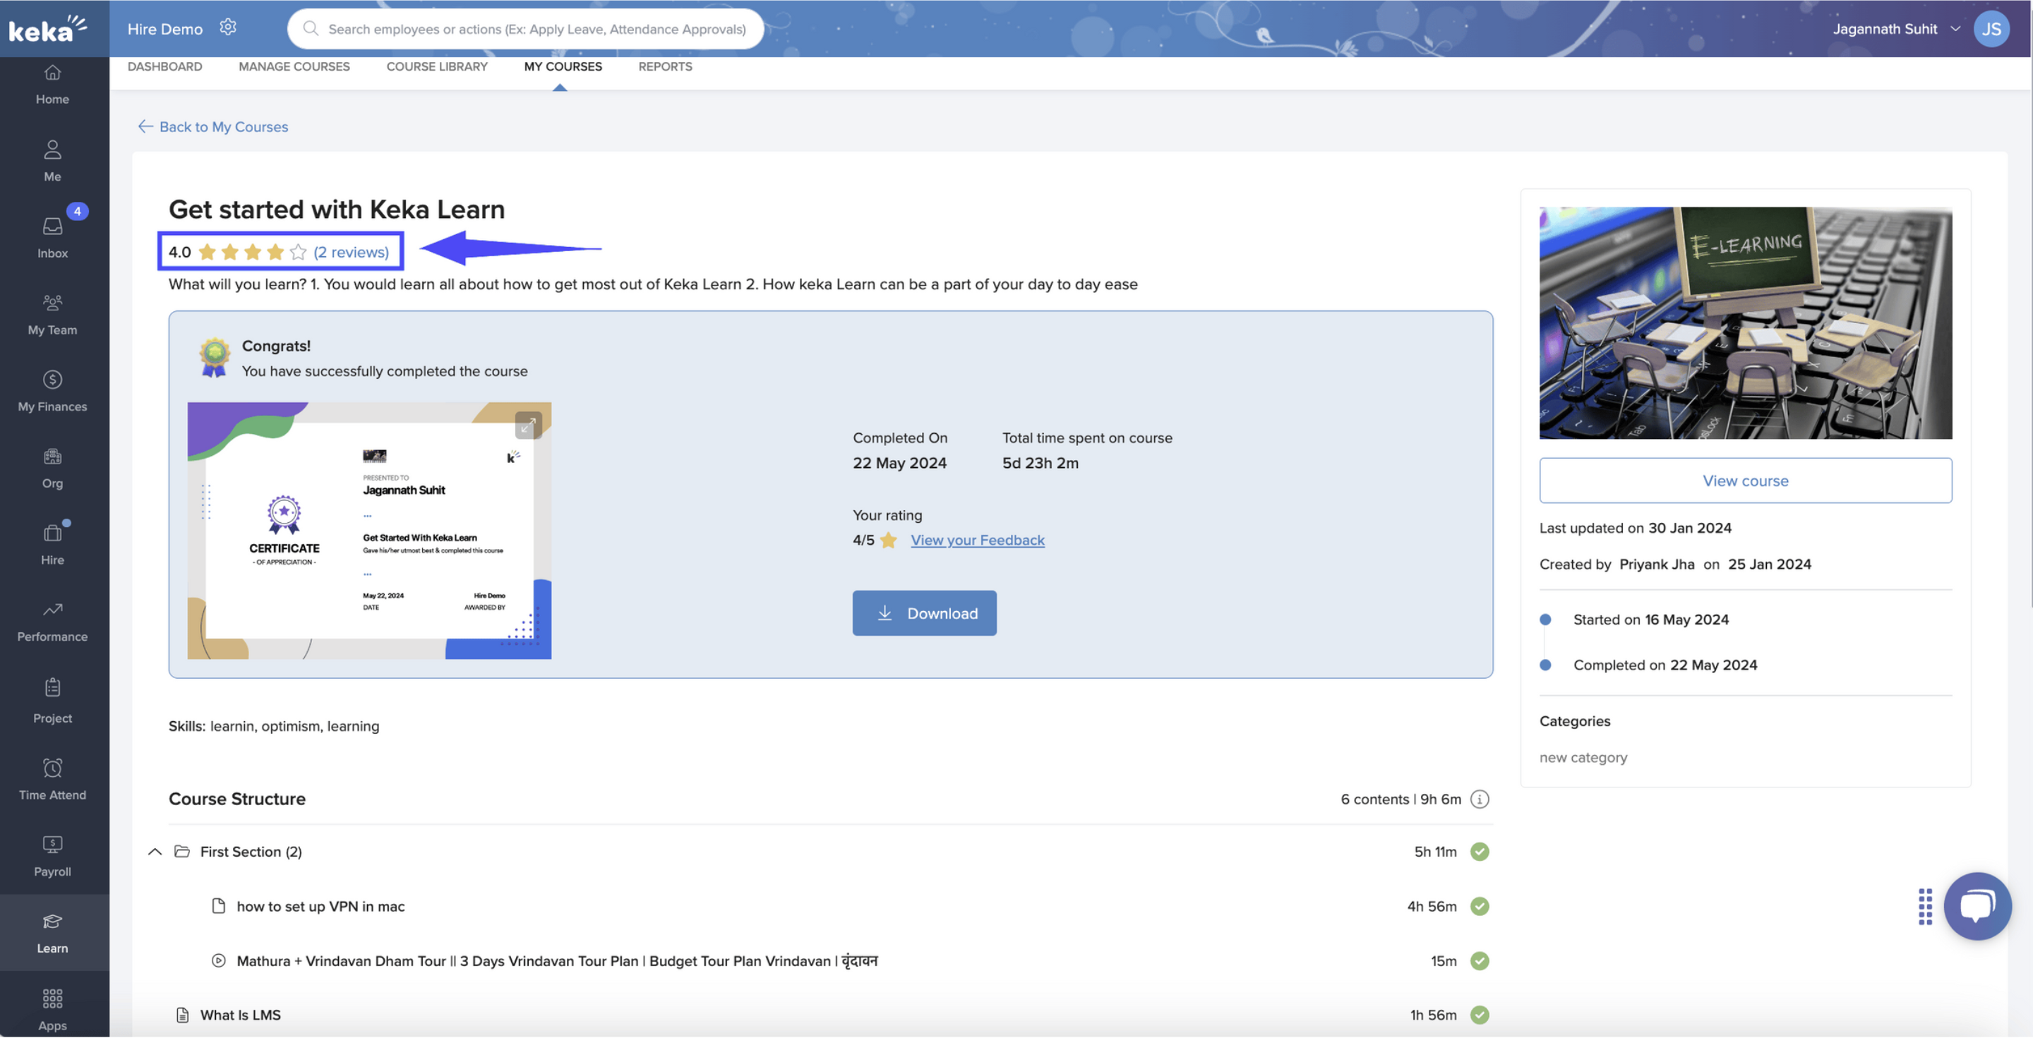Expand the certificate preview with fullscreen icon

pyautogui.click(x=527, y=425)
